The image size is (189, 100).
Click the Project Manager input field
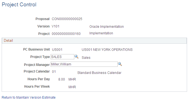point(84,64)
